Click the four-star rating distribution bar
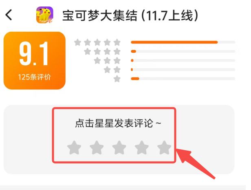Screen dimensions: 251x190 click(x=183, y=52)
